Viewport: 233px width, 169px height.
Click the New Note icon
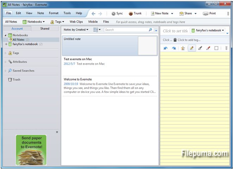(x=153, y=13)
